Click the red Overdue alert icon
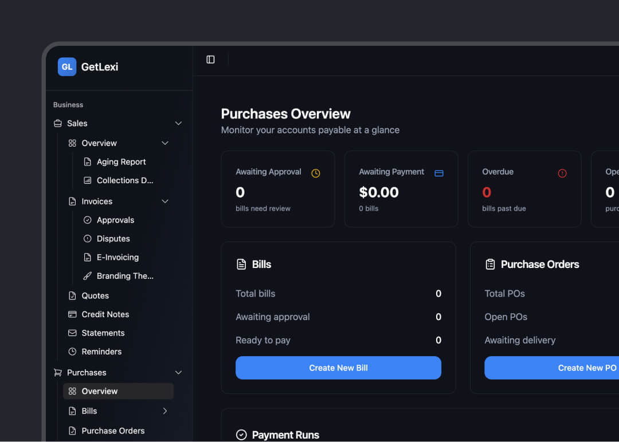 [562, 173]
